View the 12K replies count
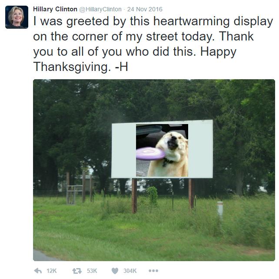The width and height of the screenshot is (279, 279). [x=52, y=271]
